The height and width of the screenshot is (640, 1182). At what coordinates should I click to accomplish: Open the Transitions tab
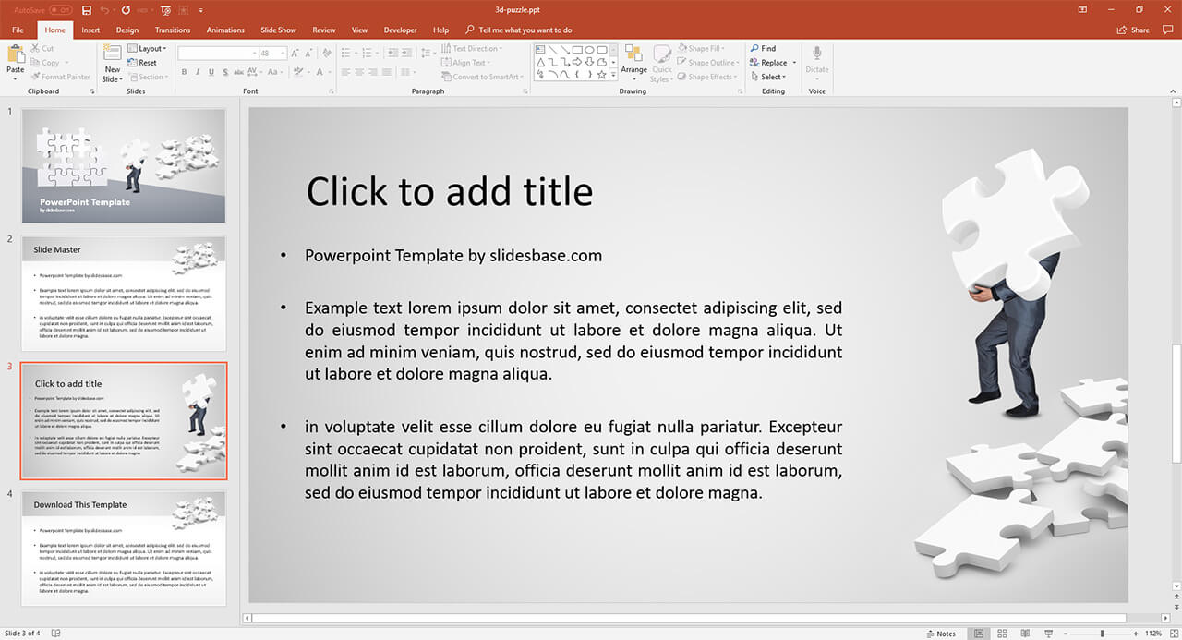point(173,30)
